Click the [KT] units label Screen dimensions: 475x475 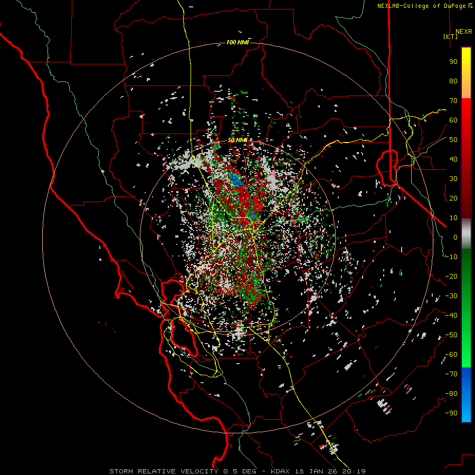coord(451,36)
